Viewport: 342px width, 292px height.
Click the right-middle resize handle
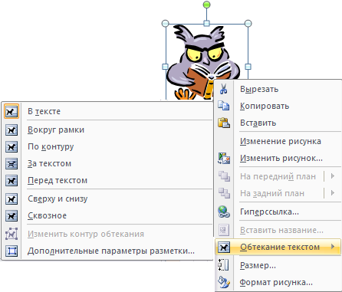coord(248,67)
